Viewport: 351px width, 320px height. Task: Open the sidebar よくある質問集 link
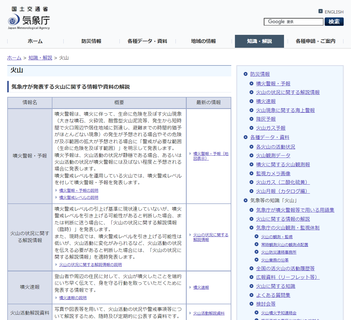[273, 295]
